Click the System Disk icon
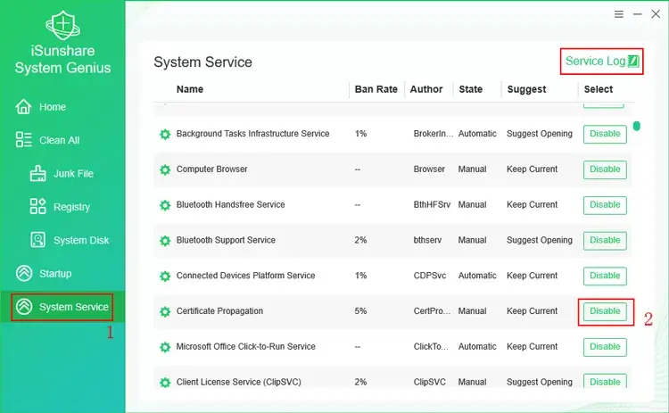The height and width of the screenshot is (413, 669). 37,240
